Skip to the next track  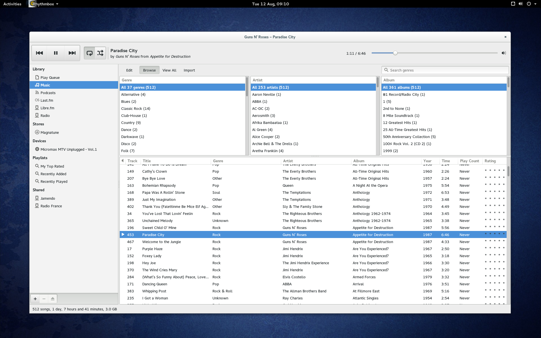[72, 53]
